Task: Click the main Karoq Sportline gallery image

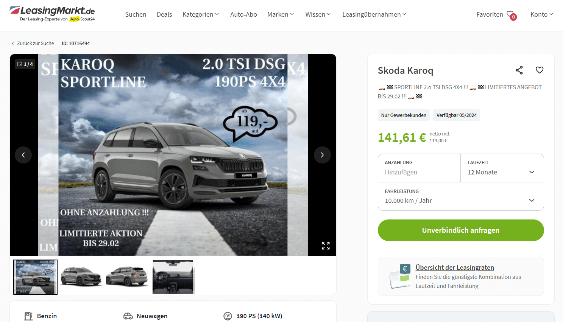Action: (173, 155)
